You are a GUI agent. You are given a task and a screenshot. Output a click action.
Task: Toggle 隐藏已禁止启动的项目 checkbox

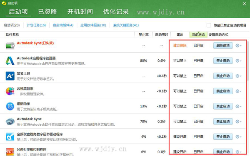[209, 25]
